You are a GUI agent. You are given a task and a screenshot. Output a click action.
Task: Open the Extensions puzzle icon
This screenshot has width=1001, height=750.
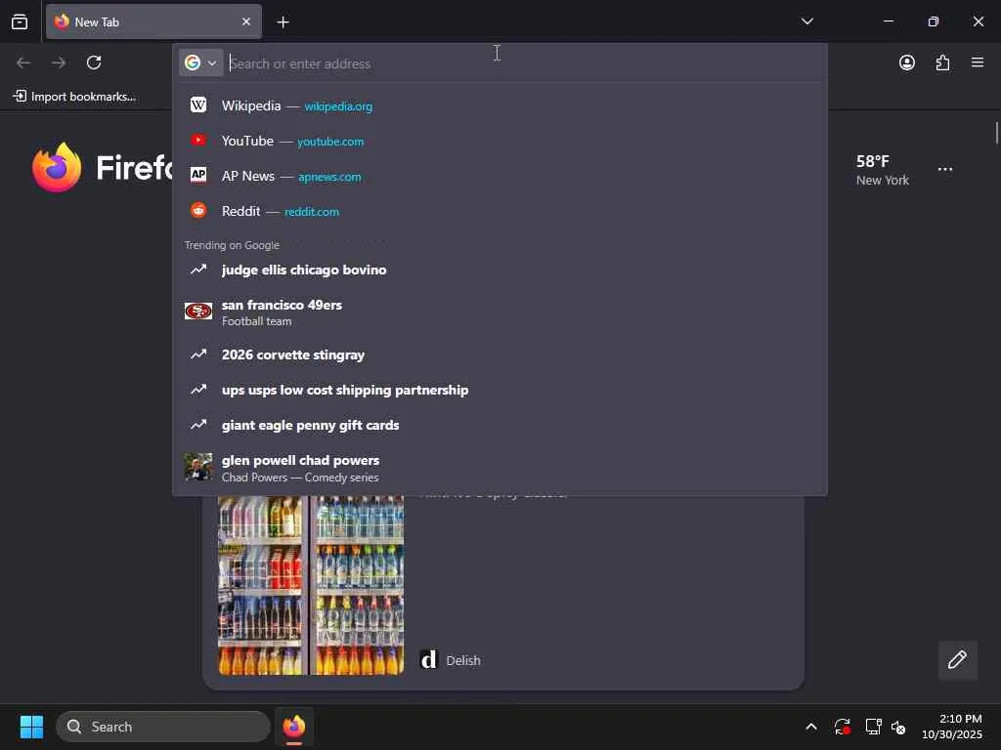942,62
